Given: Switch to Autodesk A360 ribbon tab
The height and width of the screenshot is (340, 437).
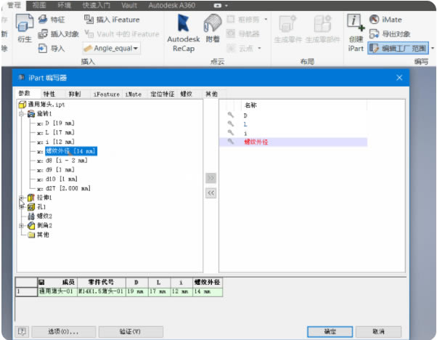Looking at the screenshot, I should click(x=171, y=5).
